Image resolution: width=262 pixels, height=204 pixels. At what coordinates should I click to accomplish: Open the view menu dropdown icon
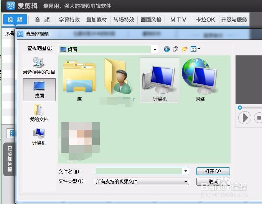[195, 49]
